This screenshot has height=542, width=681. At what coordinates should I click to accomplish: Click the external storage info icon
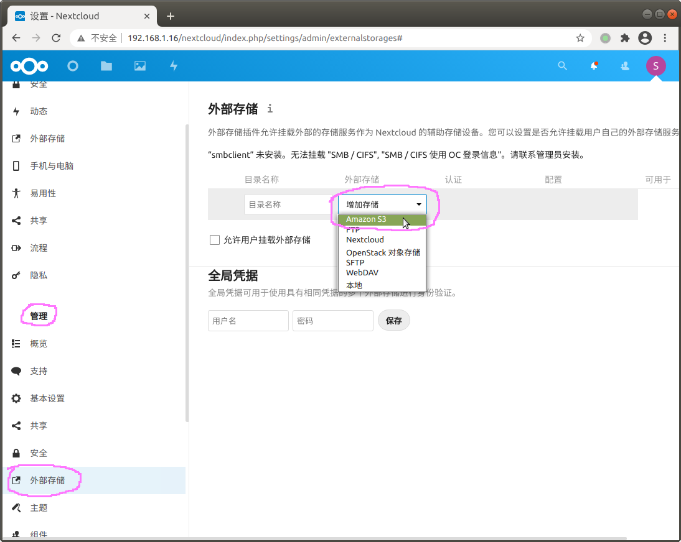click(x=270, y=108)
